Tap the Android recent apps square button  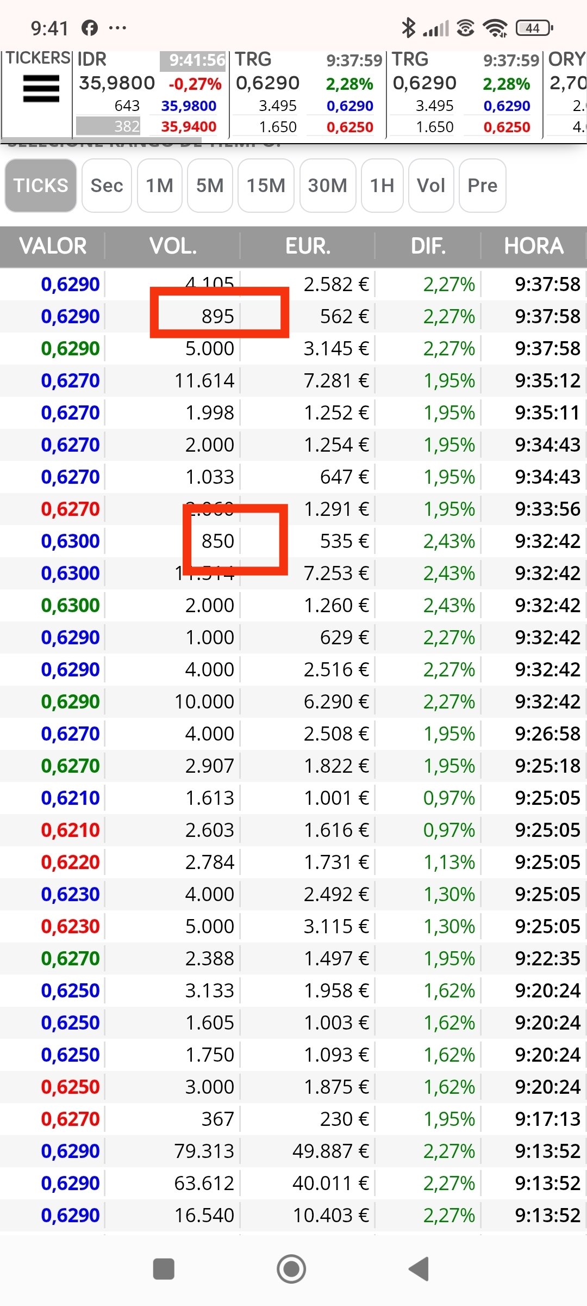point(164,1269)
